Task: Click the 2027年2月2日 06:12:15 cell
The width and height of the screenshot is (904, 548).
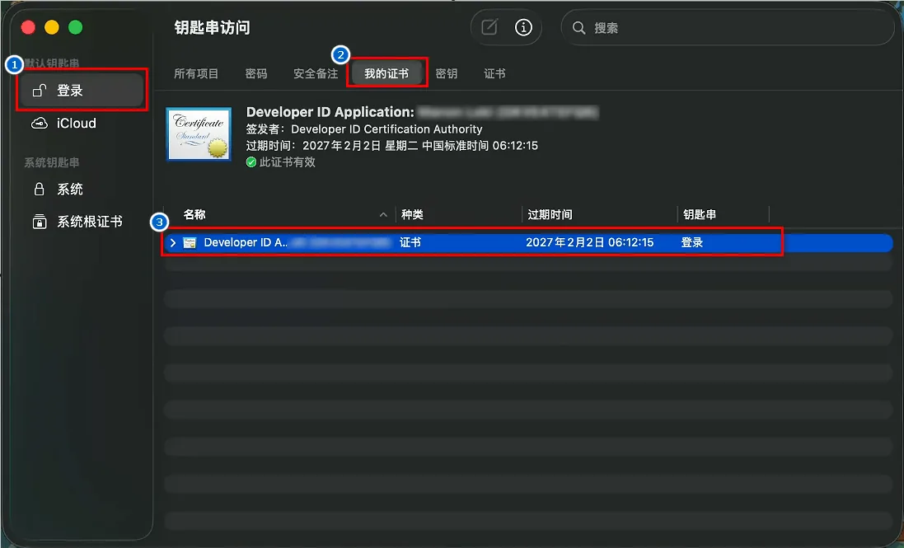Action: [590, 242]
